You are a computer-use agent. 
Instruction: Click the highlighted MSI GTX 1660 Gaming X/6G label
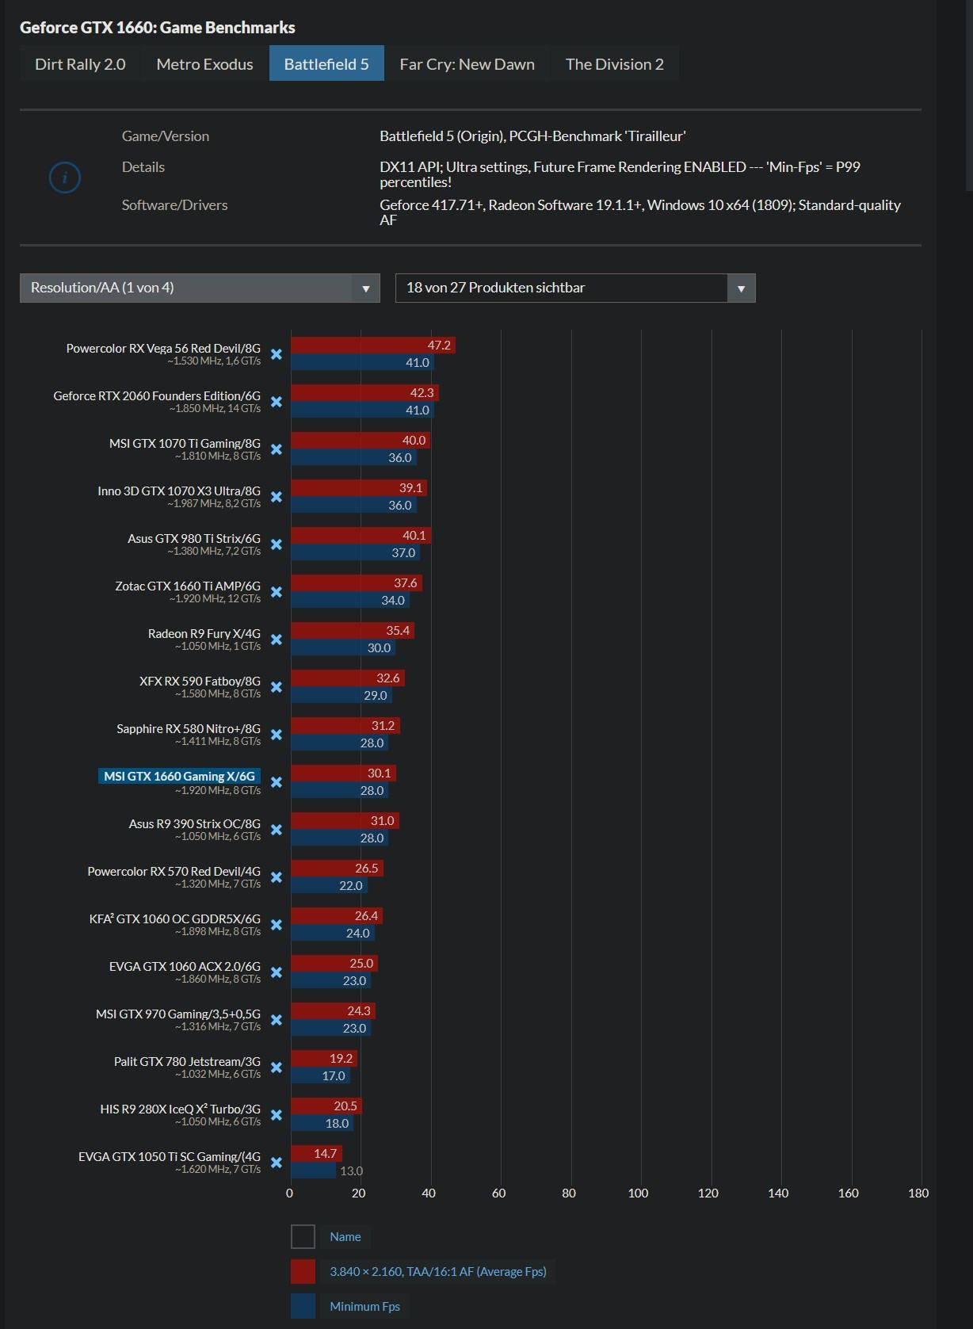[180, 776]
